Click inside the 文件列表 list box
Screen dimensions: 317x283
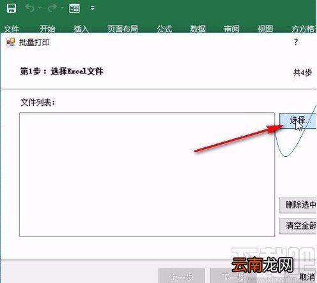click(147, 175)
